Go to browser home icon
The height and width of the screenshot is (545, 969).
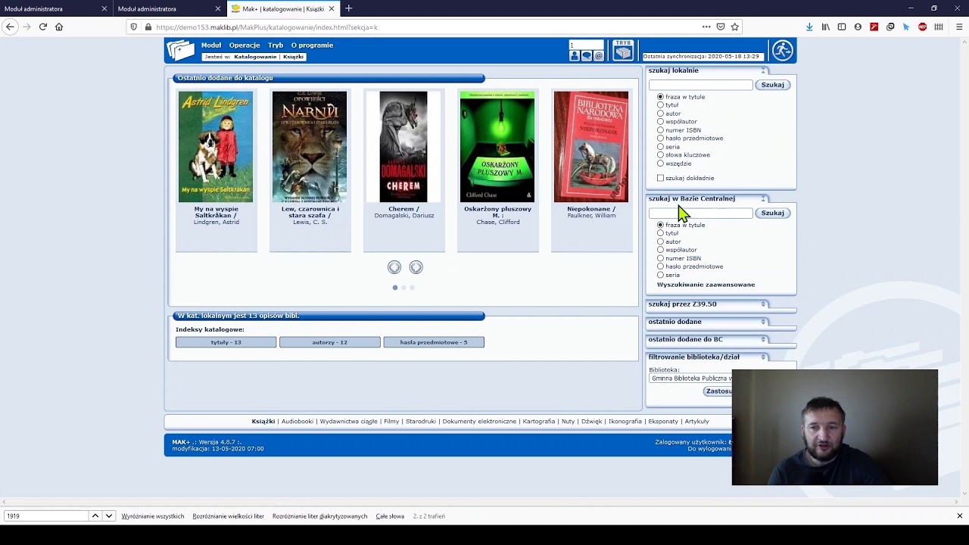point(59,26)
